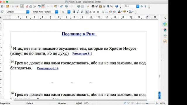Image resolution: width=187 pixels, height=105 pixels.
Task: Open Data Sources icon
Action: (104, 6)
